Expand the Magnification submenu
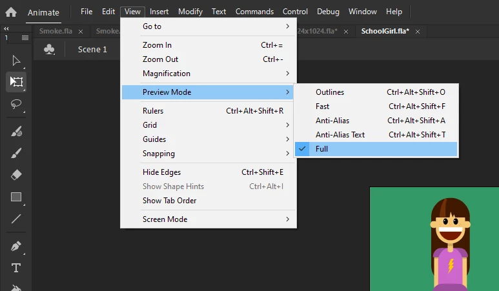 click(x=209, y=74)
